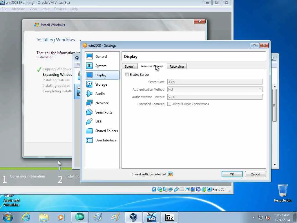Select the Remote Display tab
Viewport: 297px width, 223px height.
pyautogui.click(x=152, y=66)
